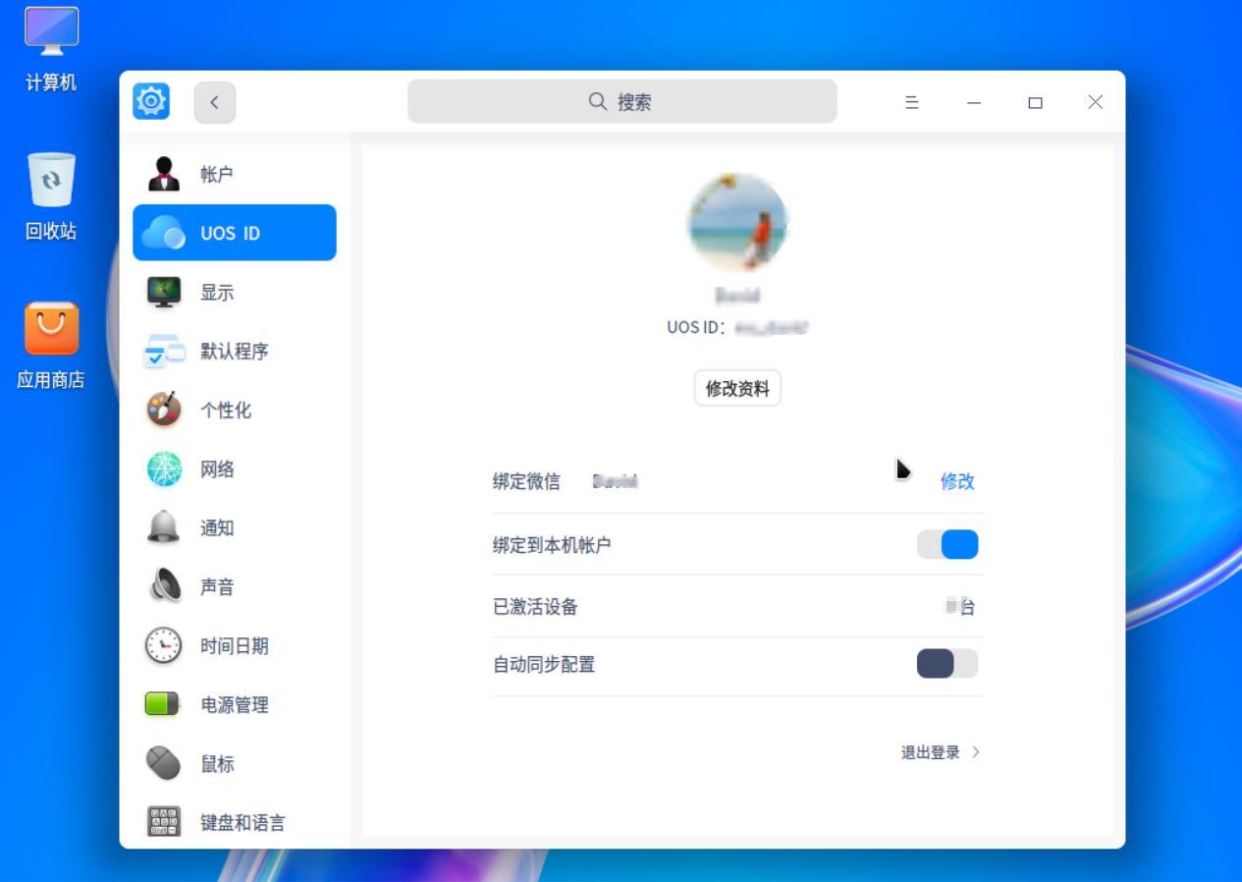Switch to 键盘和语言 settings section

(242, 822)
